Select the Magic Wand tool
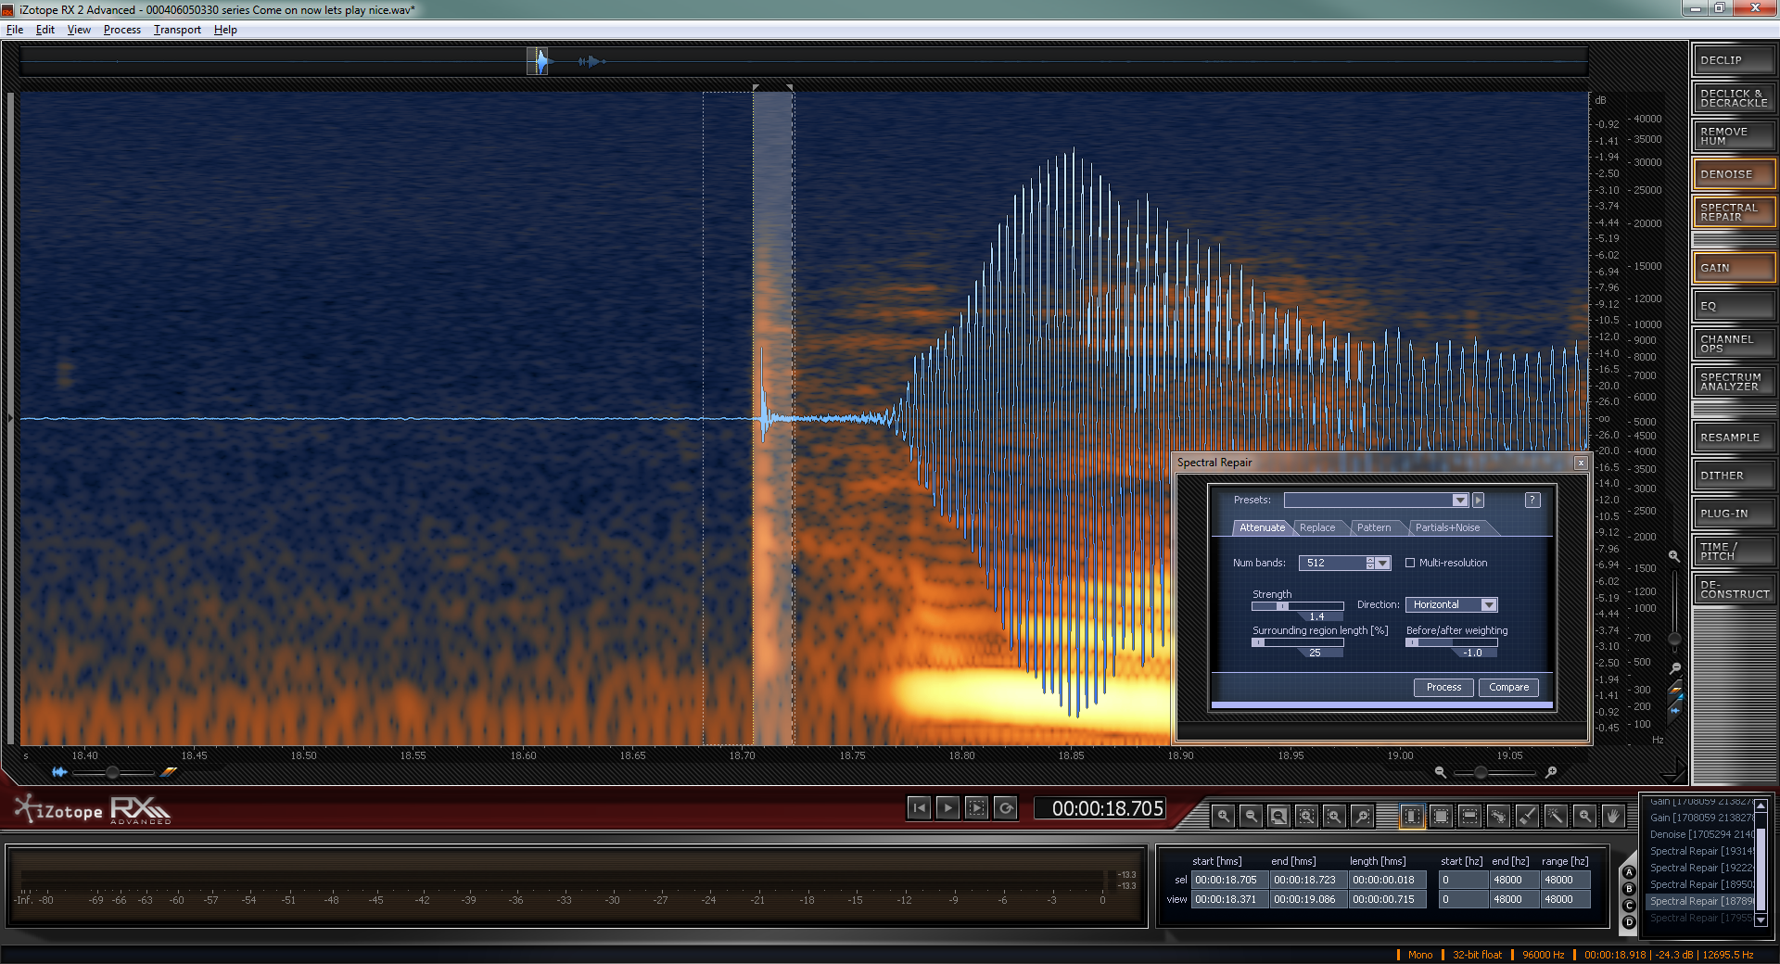 1556,816
